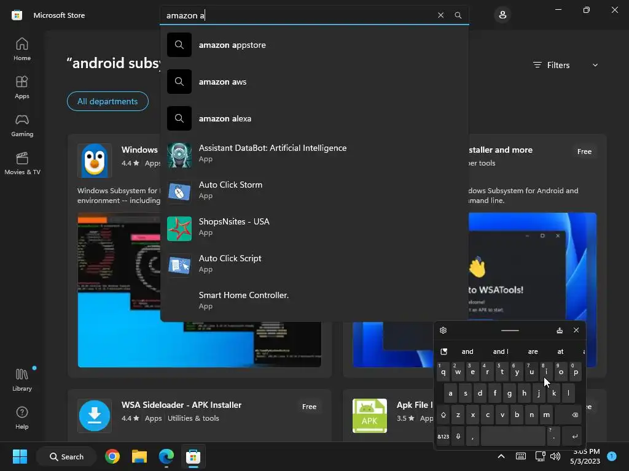The width and height of the screenshot is (629, 471).
Task: Click Free button on installer and more card
Action: [x=584, y=151]
